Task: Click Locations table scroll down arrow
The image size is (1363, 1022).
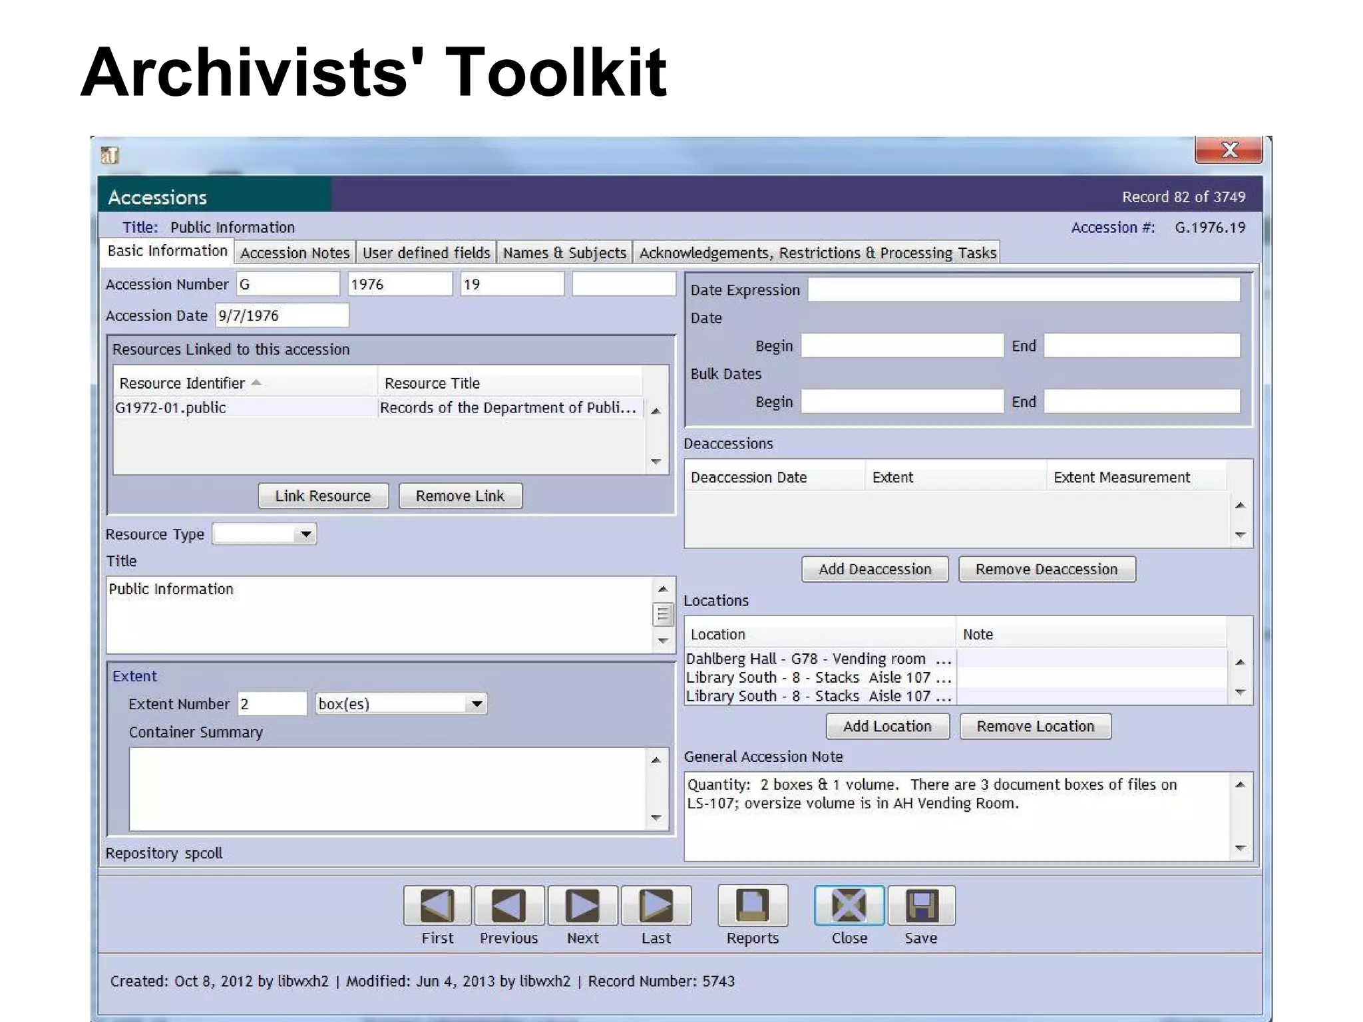Action: tap(1240, 693)
